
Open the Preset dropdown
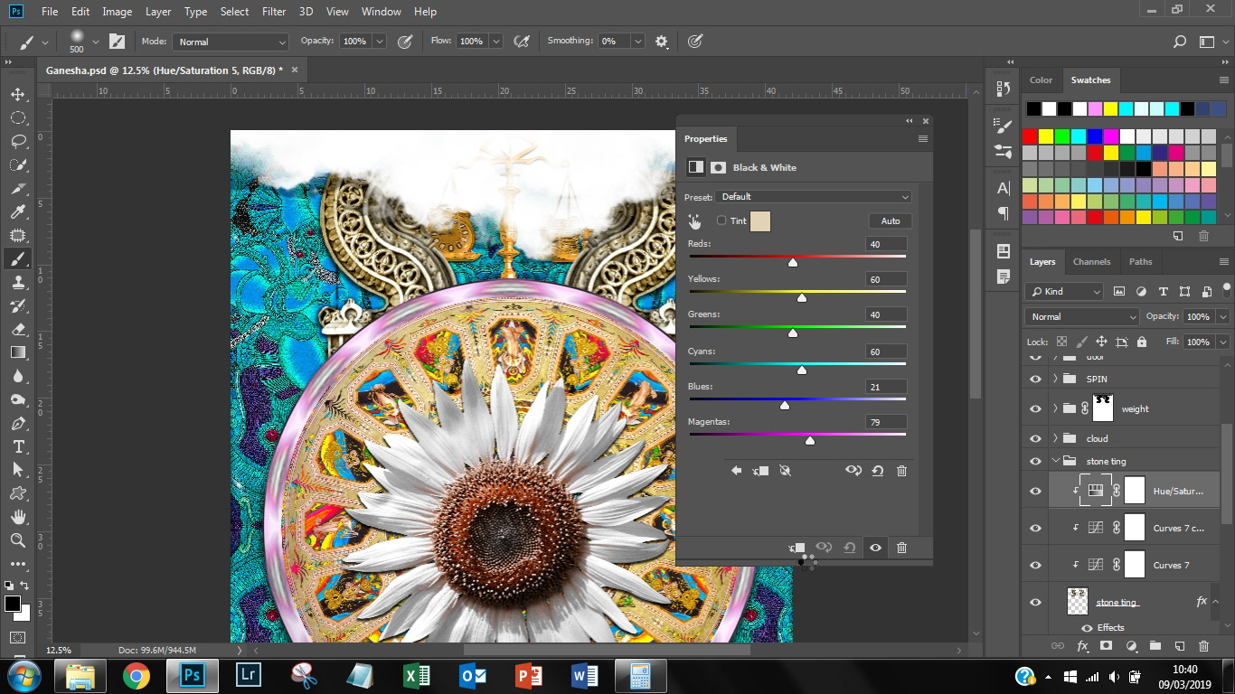pyautogui.click(x=814, y=197)
